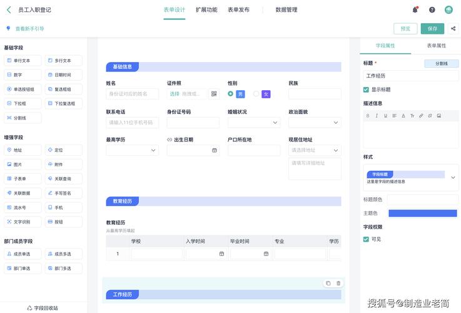This screenshot has height=313, width=461.
Task: Open the 最高学历 dropdown
Action: [x=133, y=150]
